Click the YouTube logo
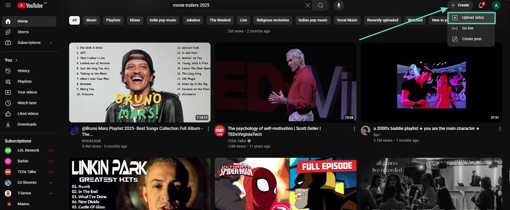The height and width of the screenshot is (210, 510). pyautogui.click(x=30, y=5)
